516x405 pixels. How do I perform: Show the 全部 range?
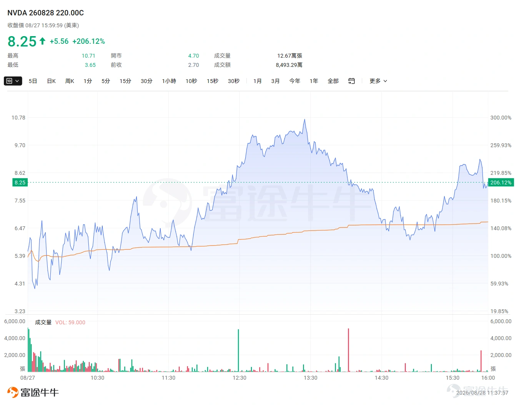tap(333, 81)
